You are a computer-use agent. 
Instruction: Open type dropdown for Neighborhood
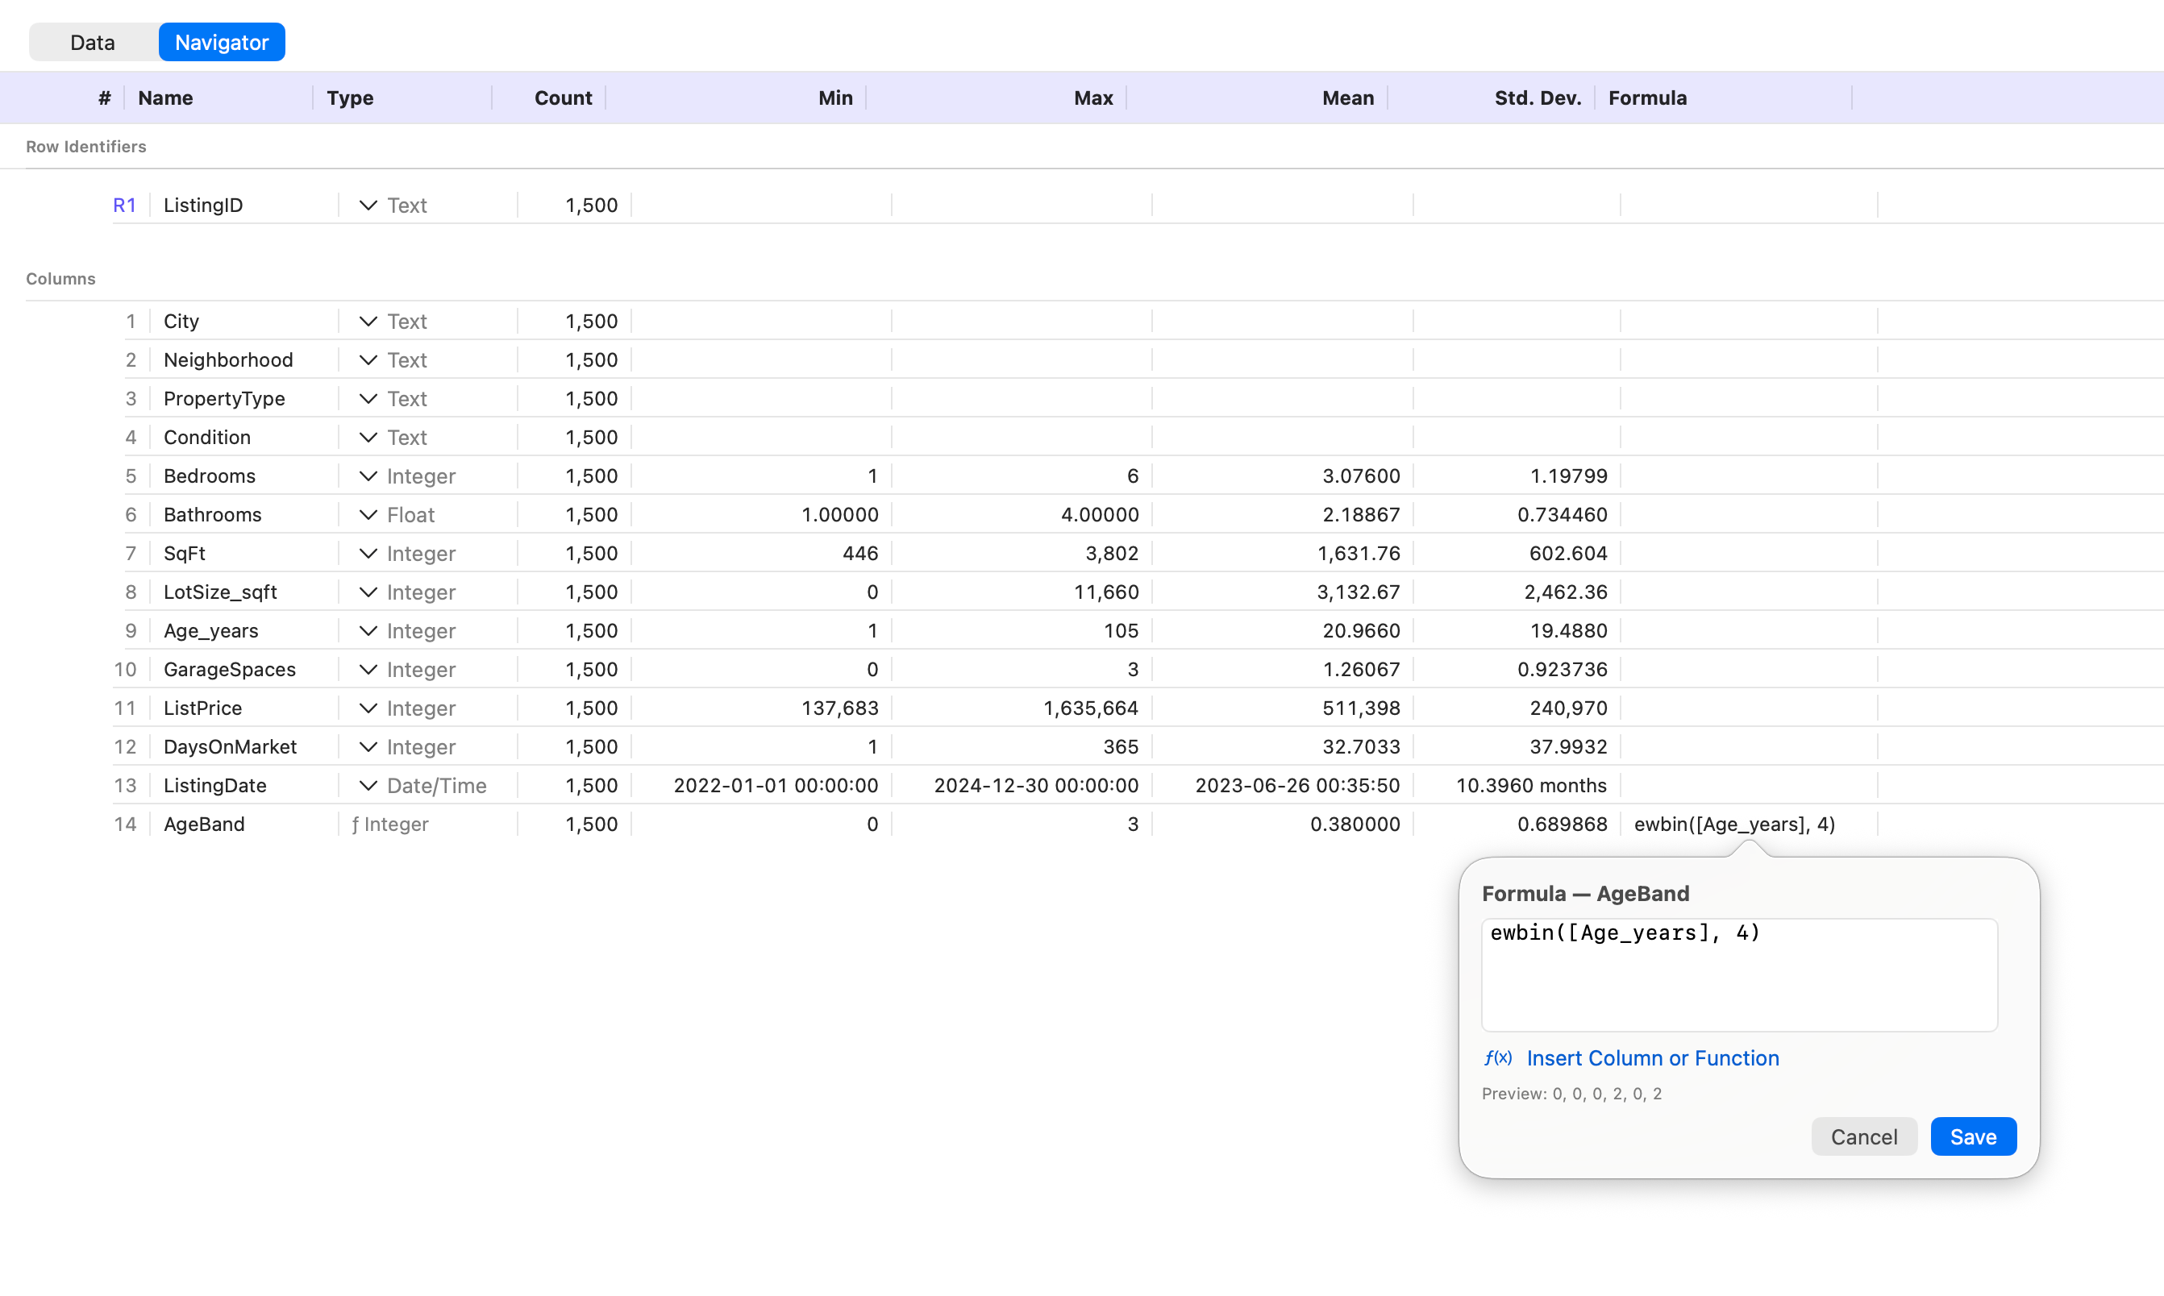click(x=368, y=359)
